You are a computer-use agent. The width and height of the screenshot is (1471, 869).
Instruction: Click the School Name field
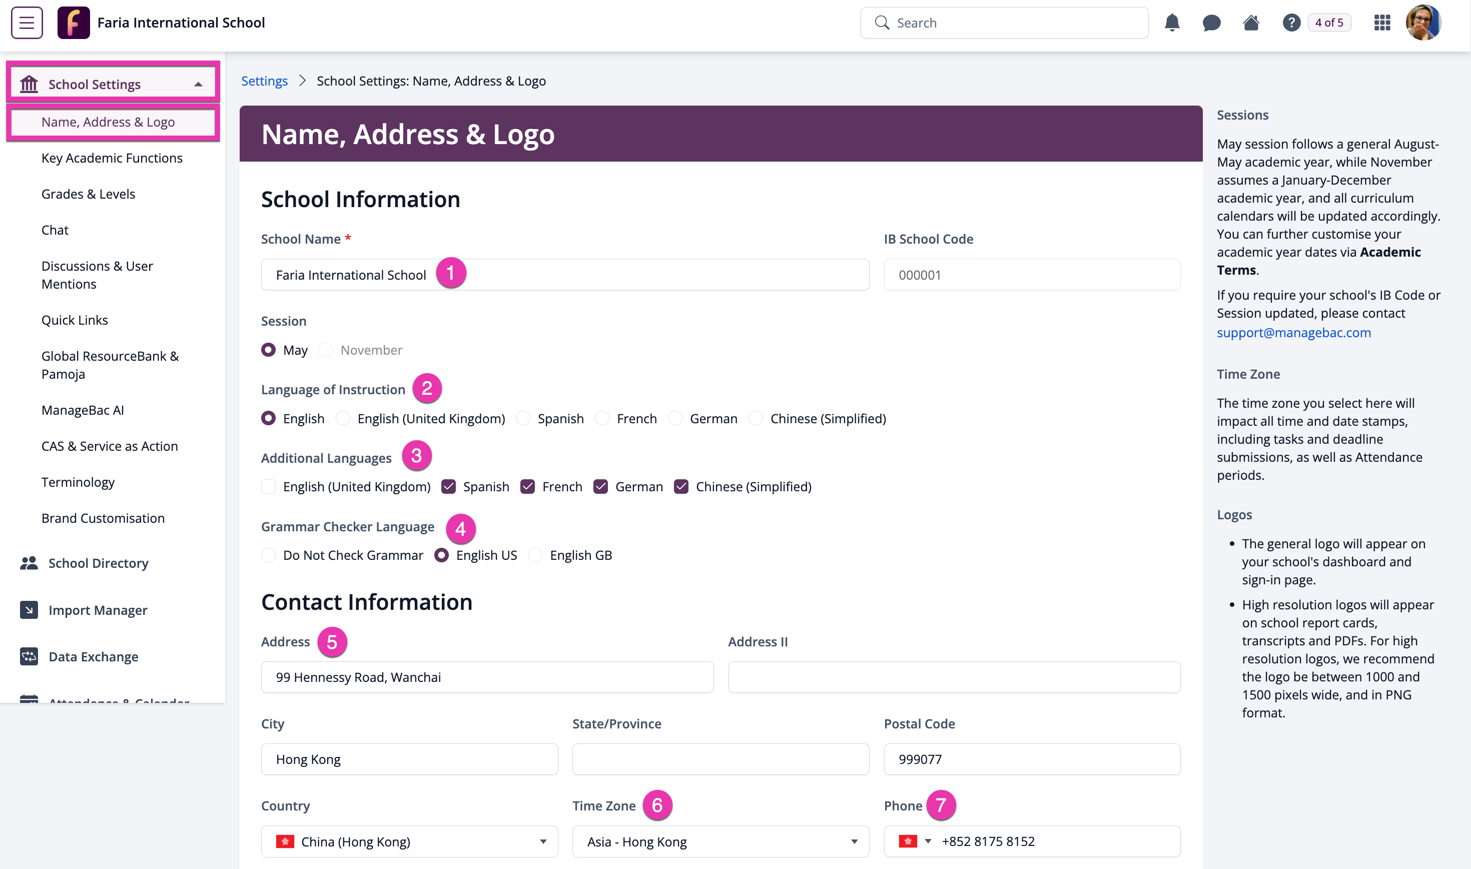tap(564, 275)
